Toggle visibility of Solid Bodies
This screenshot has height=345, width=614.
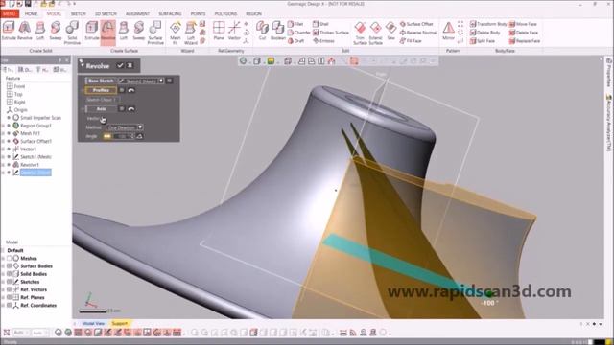click(x=9, y=274)
